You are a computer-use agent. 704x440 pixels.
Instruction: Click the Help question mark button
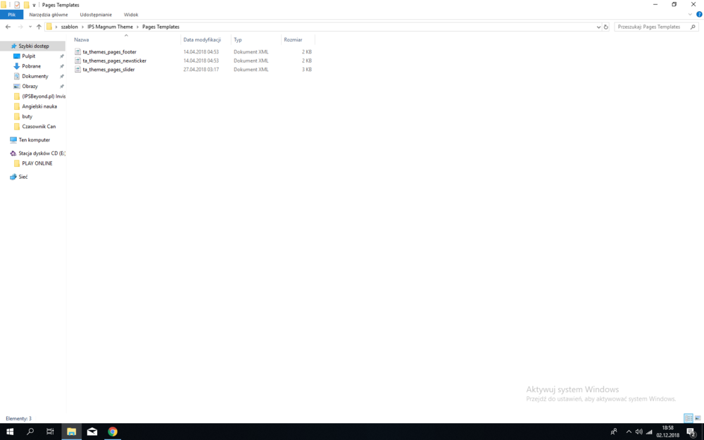pos(699,14)
